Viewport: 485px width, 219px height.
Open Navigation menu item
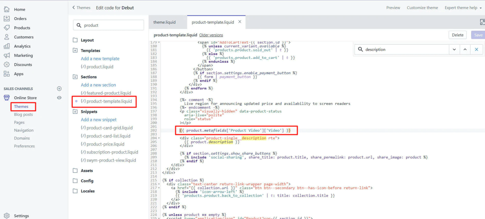[x=24, y=130]
